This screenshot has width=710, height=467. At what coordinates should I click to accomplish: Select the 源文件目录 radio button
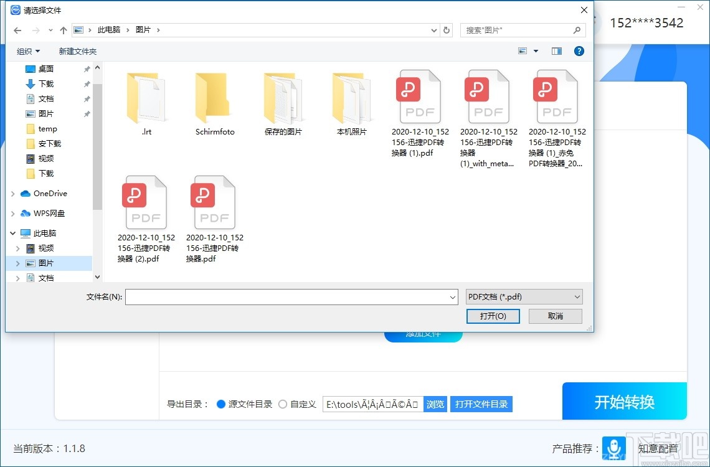click(x=222, y=404)
